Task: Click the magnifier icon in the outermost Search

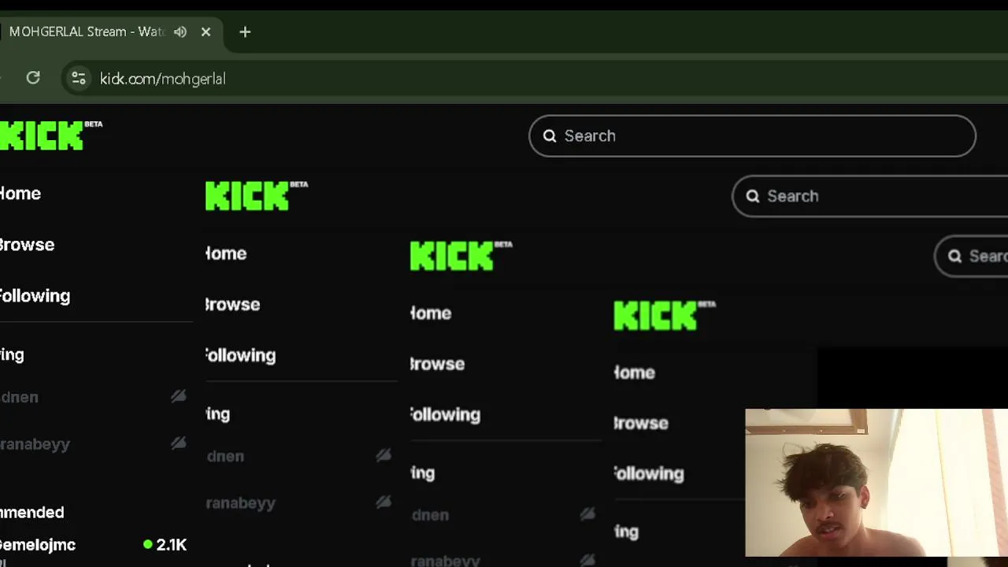Action: (x=550, y=135)
